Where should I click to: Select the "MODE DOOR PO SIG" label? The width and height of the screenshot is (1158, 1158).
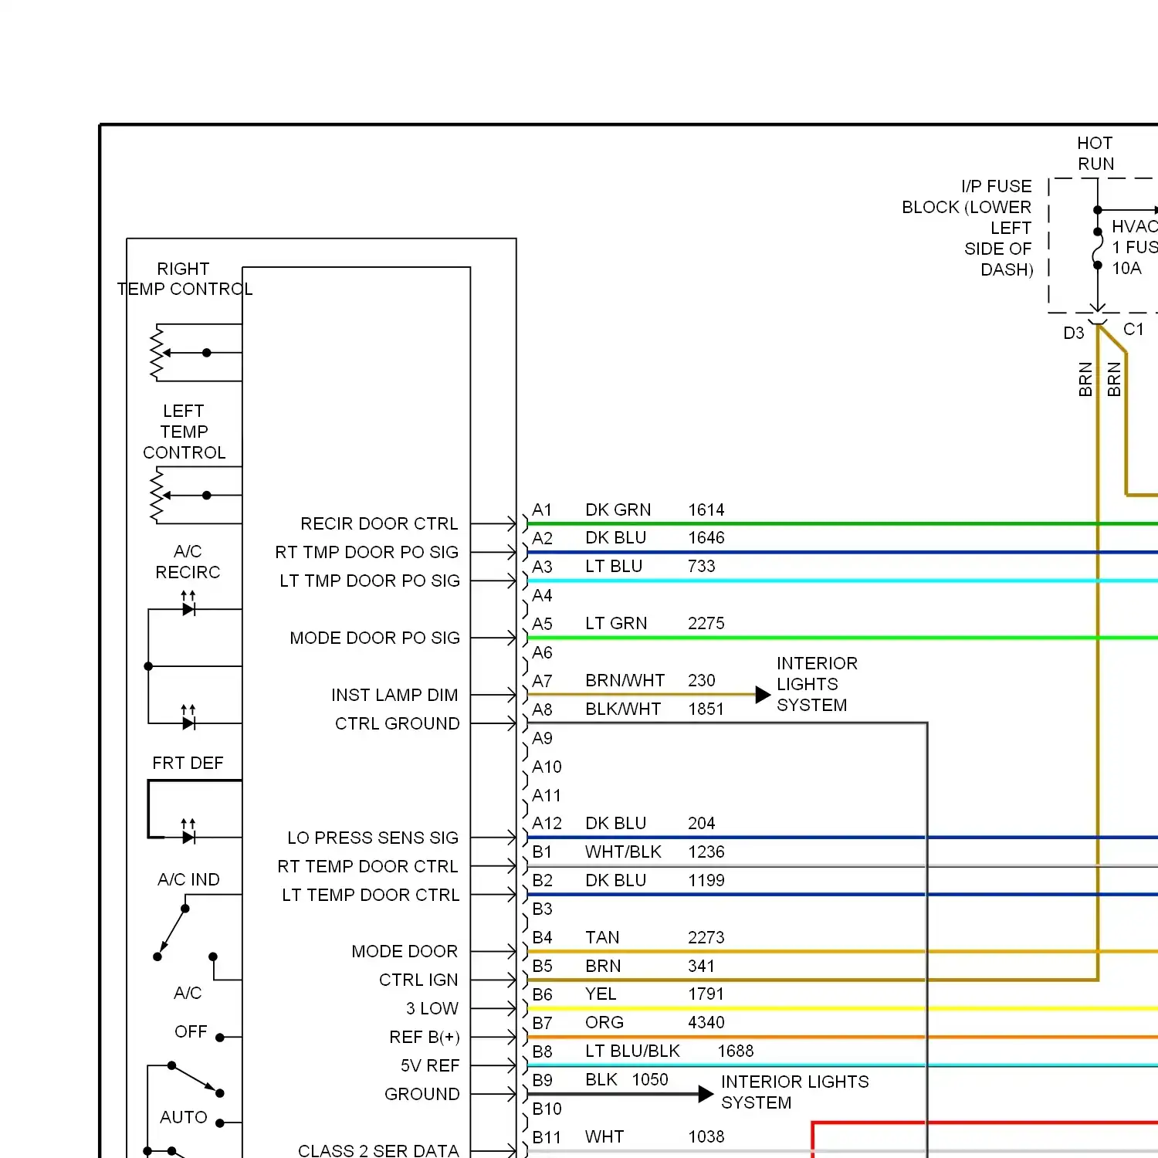pos(374,638)
